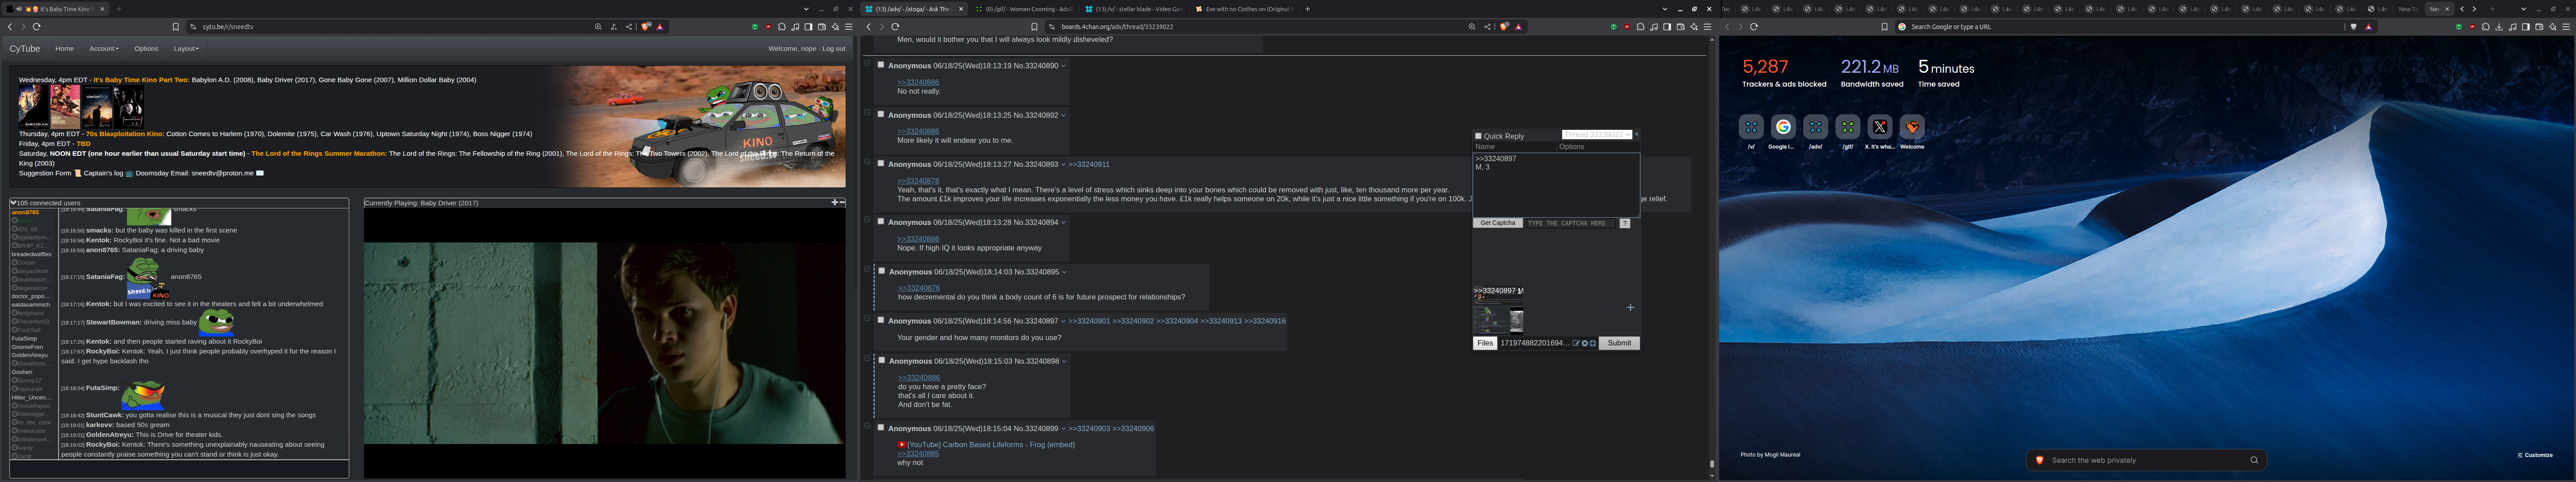2576x482 pixels.
Task: Reload the CyTube sneedtv page
Action: pyautogui.click(x=37, y=27)
